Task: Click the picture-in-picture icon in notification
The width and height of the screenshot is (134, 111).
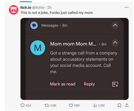Action: coord(115,84)
